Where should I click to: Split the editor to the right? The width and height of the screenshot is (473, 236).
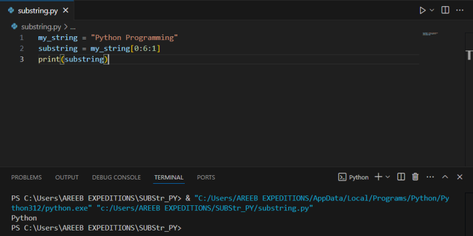[445, 10]
